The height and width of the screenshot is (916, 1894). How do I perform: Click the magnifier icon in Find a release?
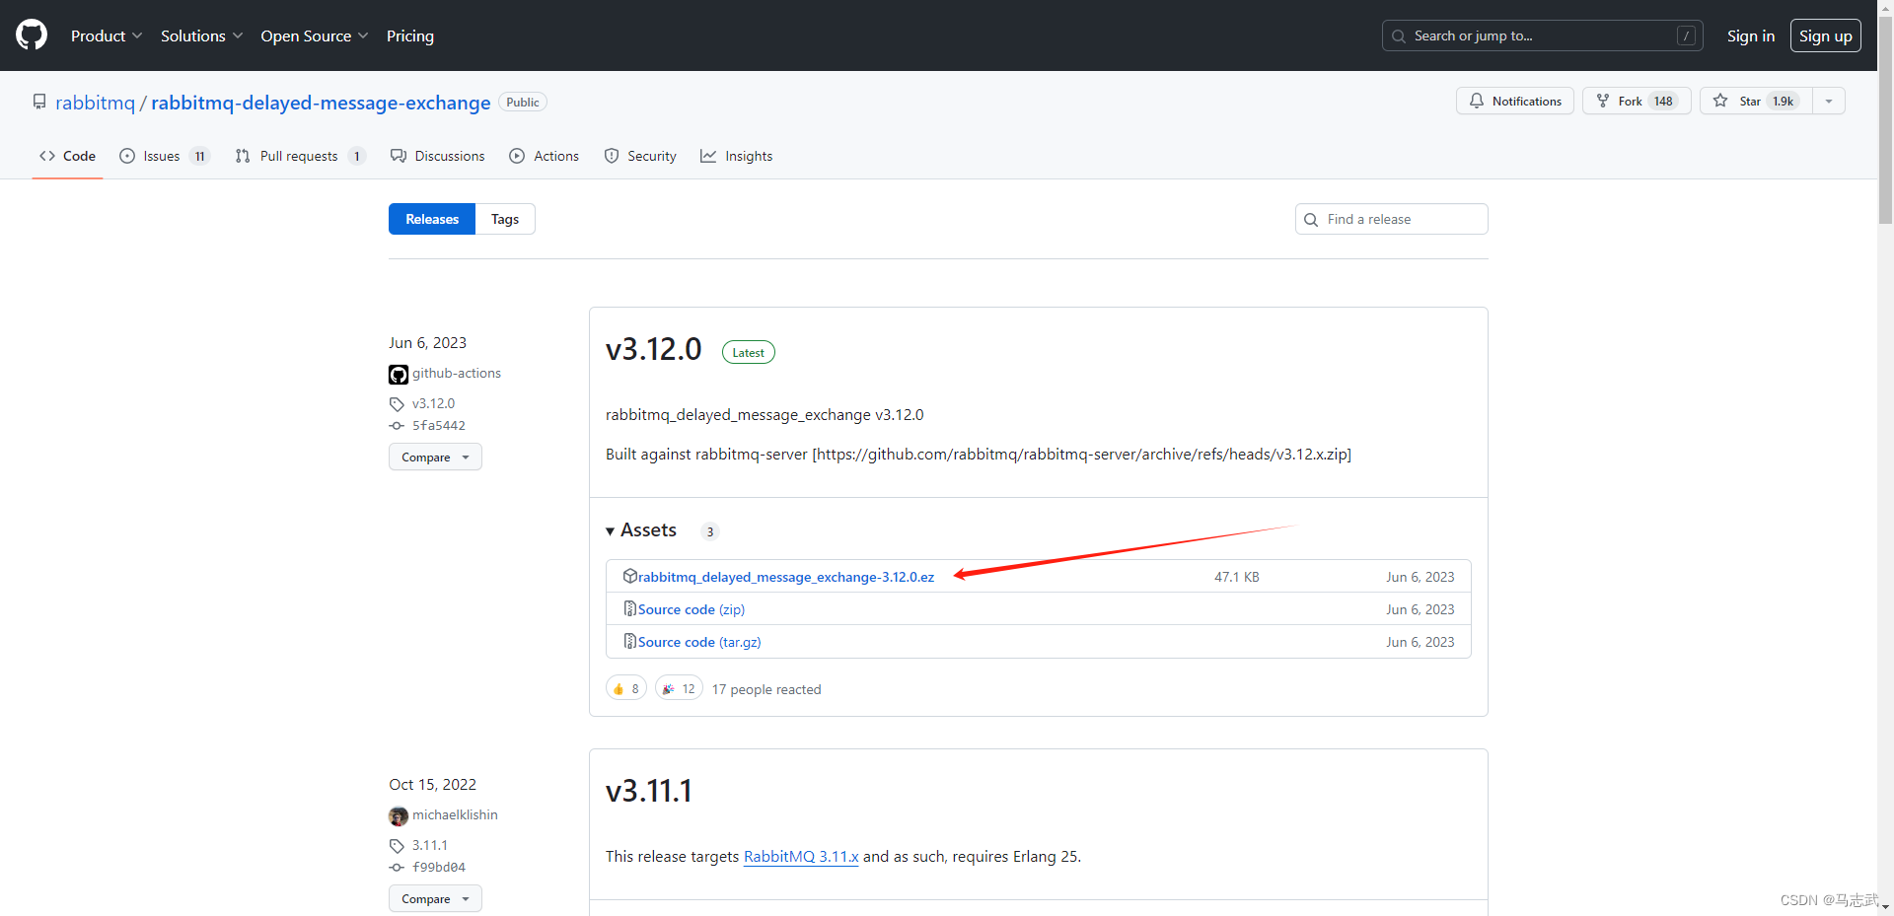1311,220
